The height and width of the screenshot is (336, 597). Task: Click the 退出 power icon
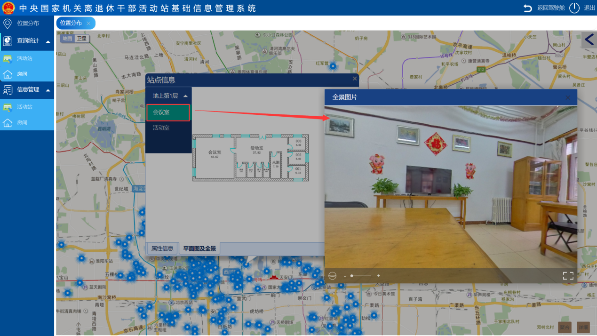(x=574, y=8)
